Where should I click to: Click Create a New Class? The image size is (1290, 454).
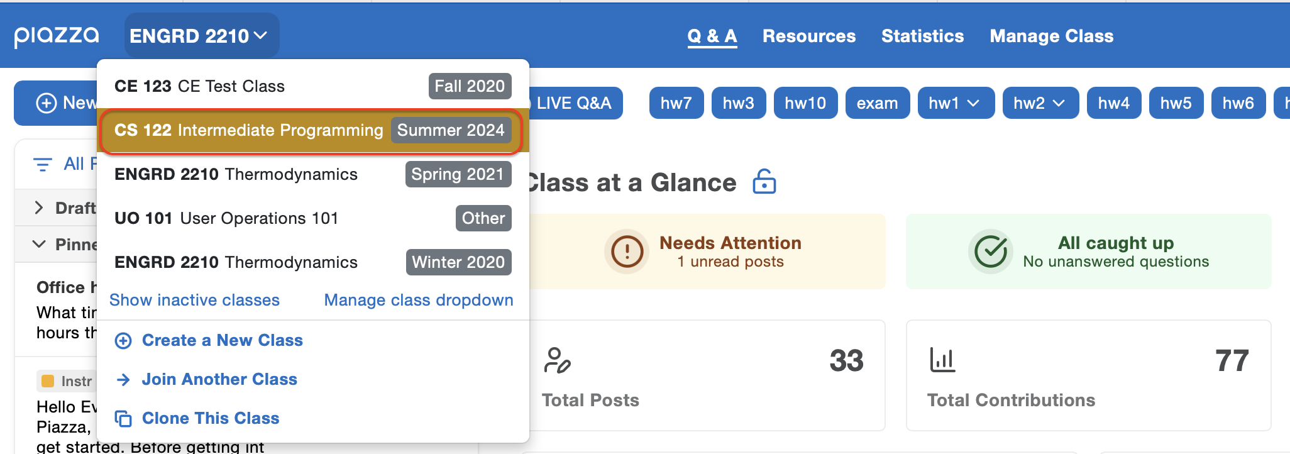pyautogui.click(x=223, y=340)
